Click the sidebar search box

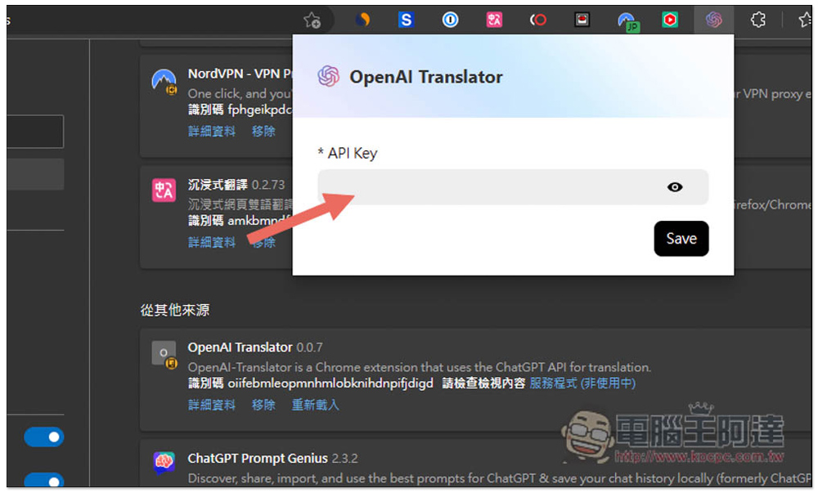pyautogui.click(x=35, y=132)
